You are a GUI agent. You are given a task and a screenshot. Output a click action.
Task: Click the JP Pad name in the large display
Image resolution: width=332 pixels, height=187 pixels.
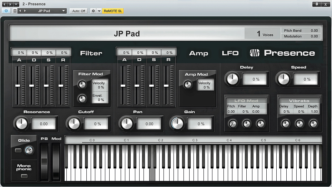[127, 34]
